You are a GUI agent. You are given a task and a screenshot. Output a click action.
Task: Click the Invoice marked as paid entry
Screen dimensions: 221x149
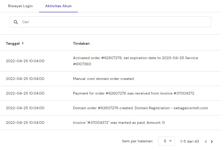click(119, 123)
